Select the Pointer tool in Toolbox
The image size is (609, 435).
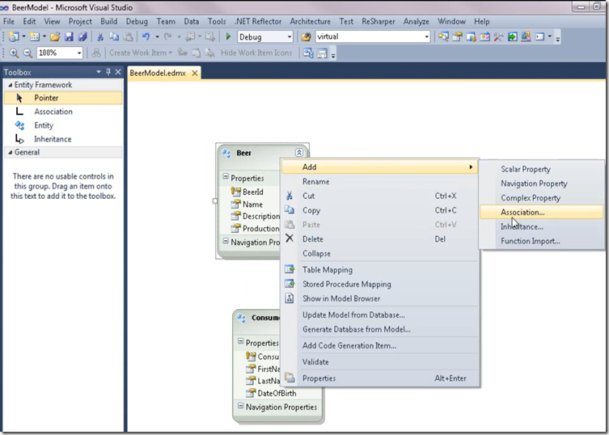[x=63, y=98]
